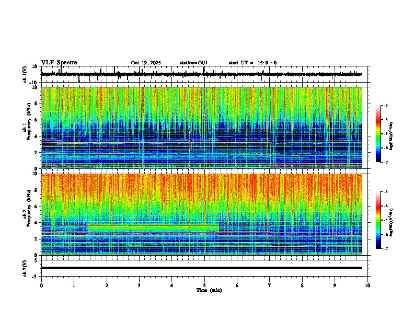This screenshot has width=414, height=320.
Task: Click the "-7" label on ch.2 color bar
Action: click(386, 248)
